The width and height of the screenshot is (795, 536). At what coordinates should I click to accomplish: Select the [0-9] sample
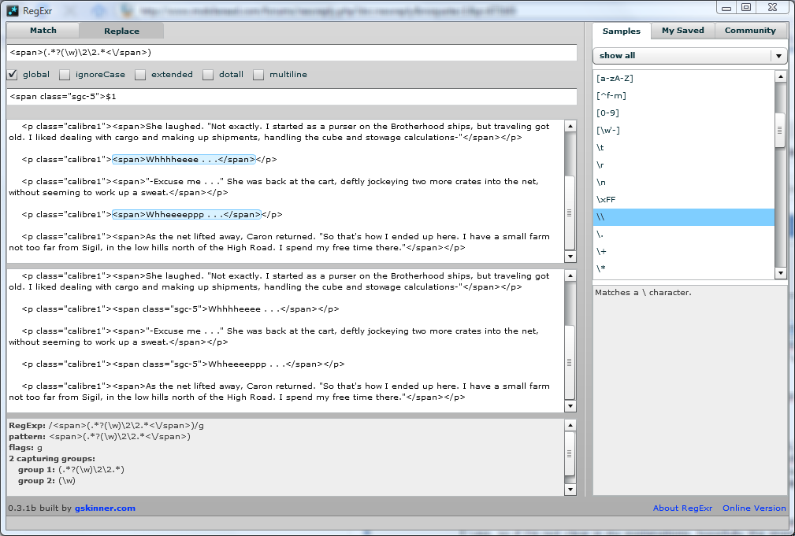683,113
